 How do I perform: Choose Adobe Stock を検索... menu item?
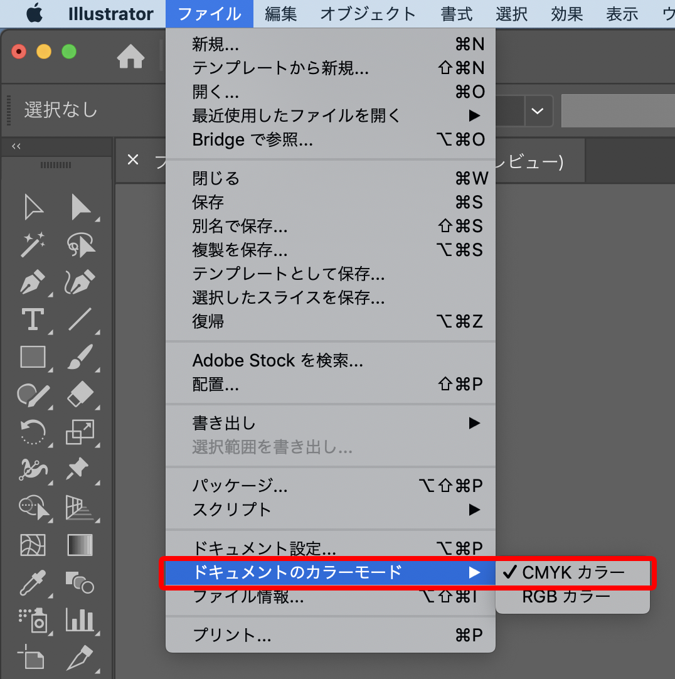331,360
